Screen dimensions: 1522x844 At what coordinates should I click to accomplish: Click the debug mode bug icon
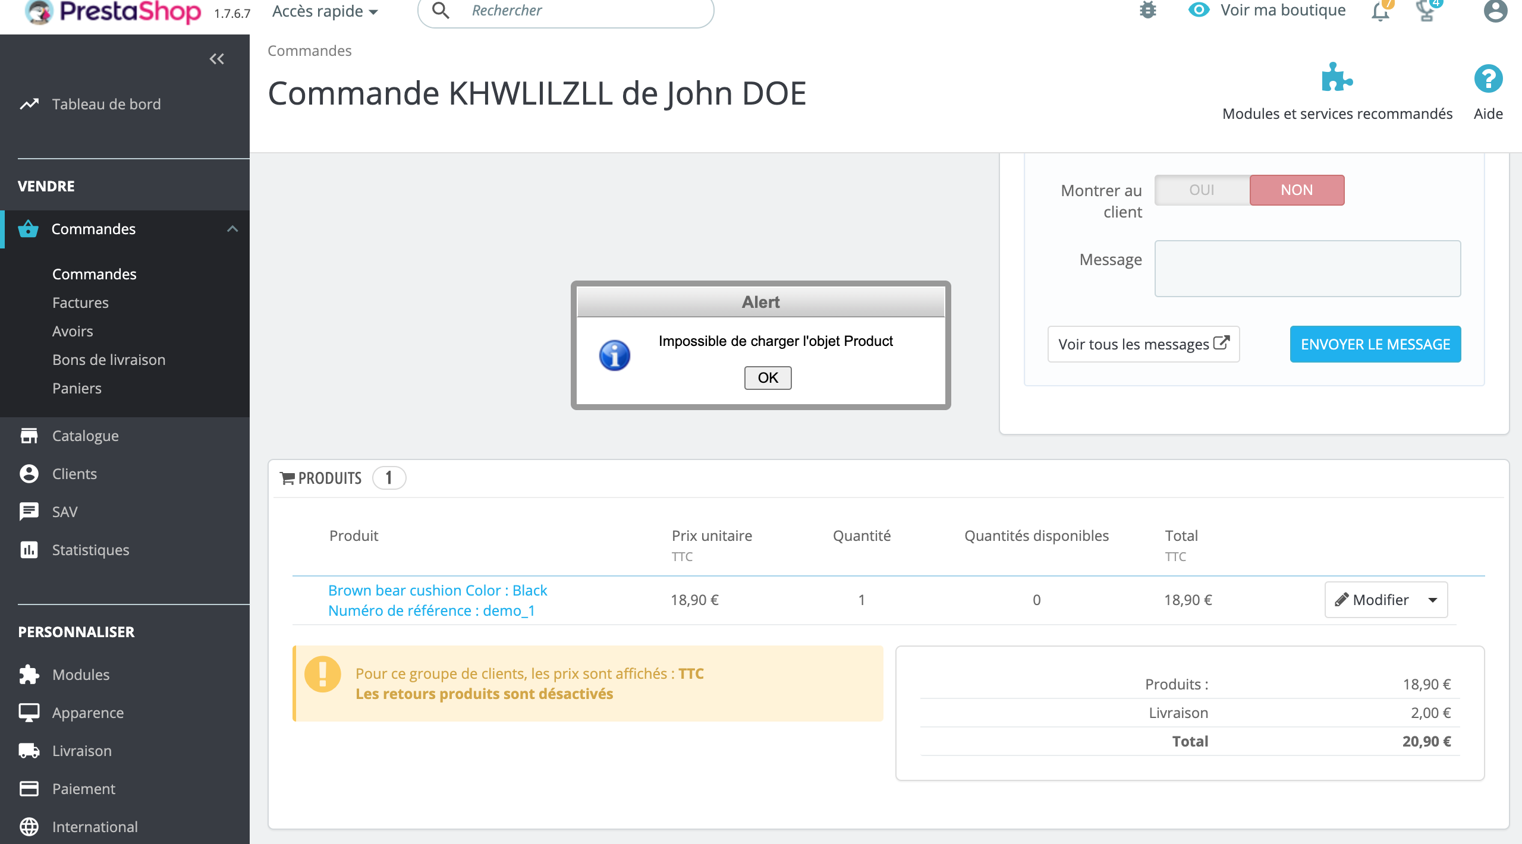tap(1147, 10)
